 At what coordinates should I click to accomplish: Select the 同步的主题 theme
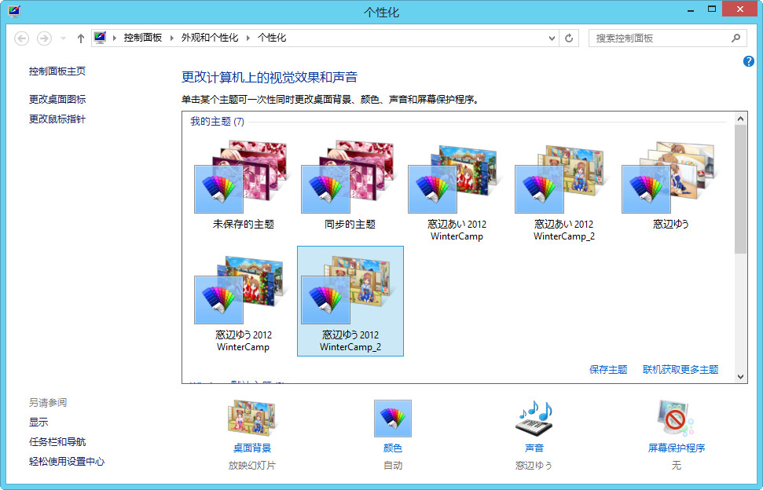click(350, 188)
